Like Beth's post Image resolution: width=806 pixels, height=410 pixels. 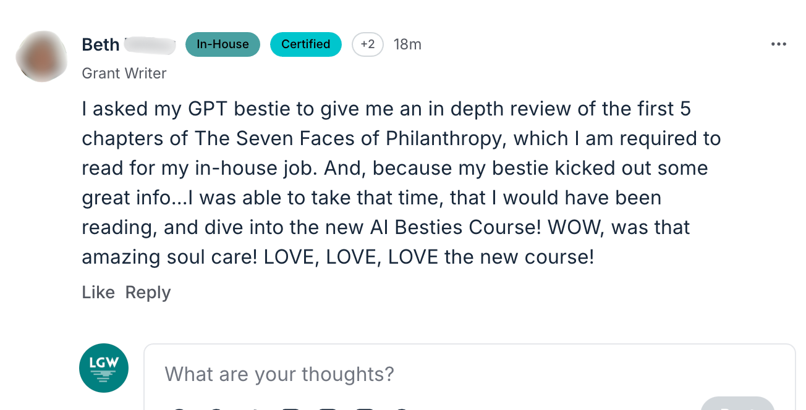(98, 292)
